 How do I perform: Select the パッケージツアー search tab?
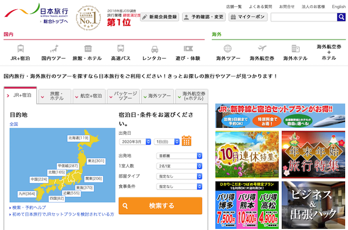[x=123, y=96]
